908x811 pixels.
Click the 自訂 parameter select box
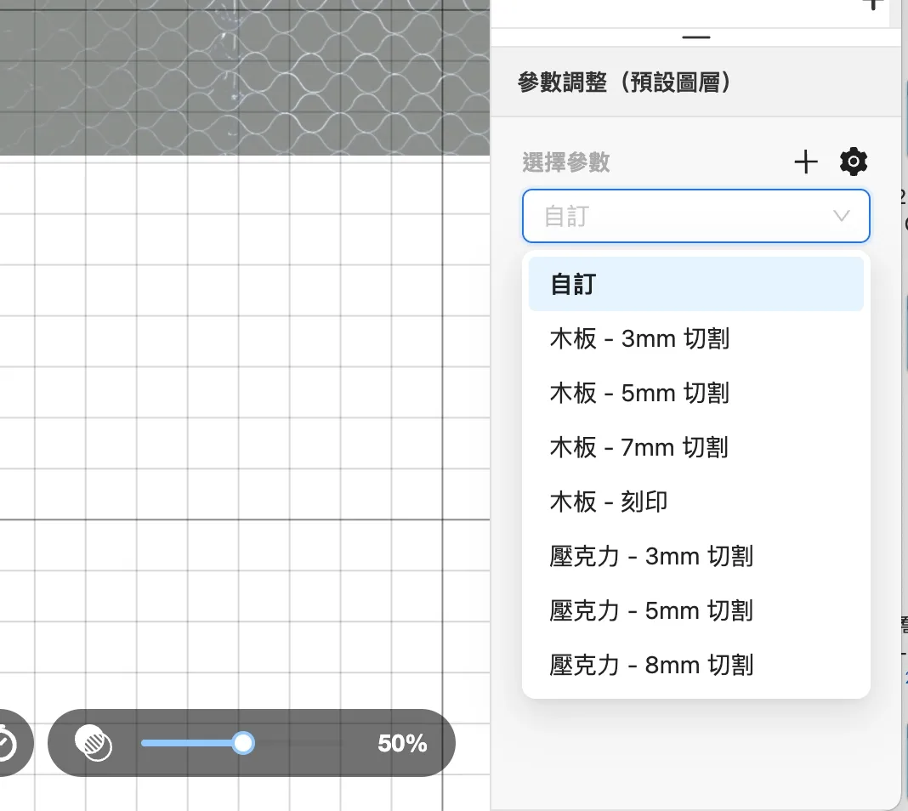(x=680, y=216)
